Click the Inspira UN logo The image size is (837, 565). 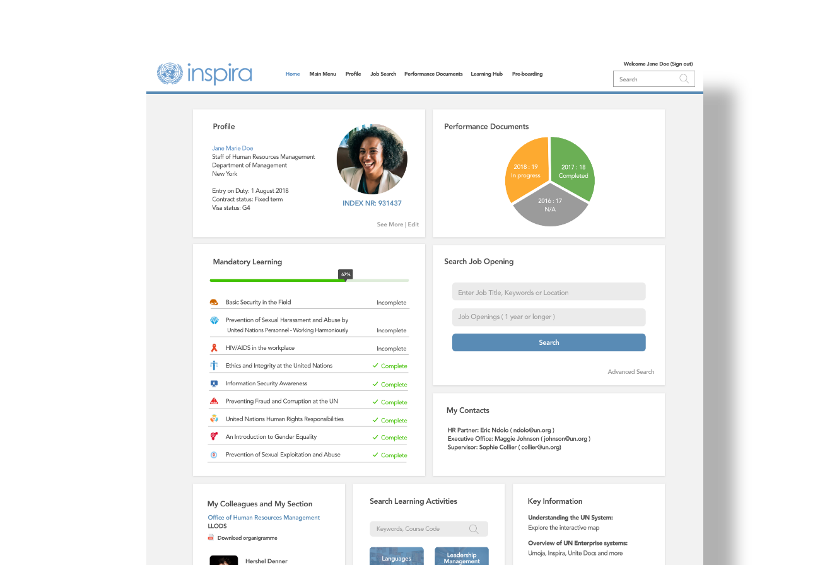point(204,74)
